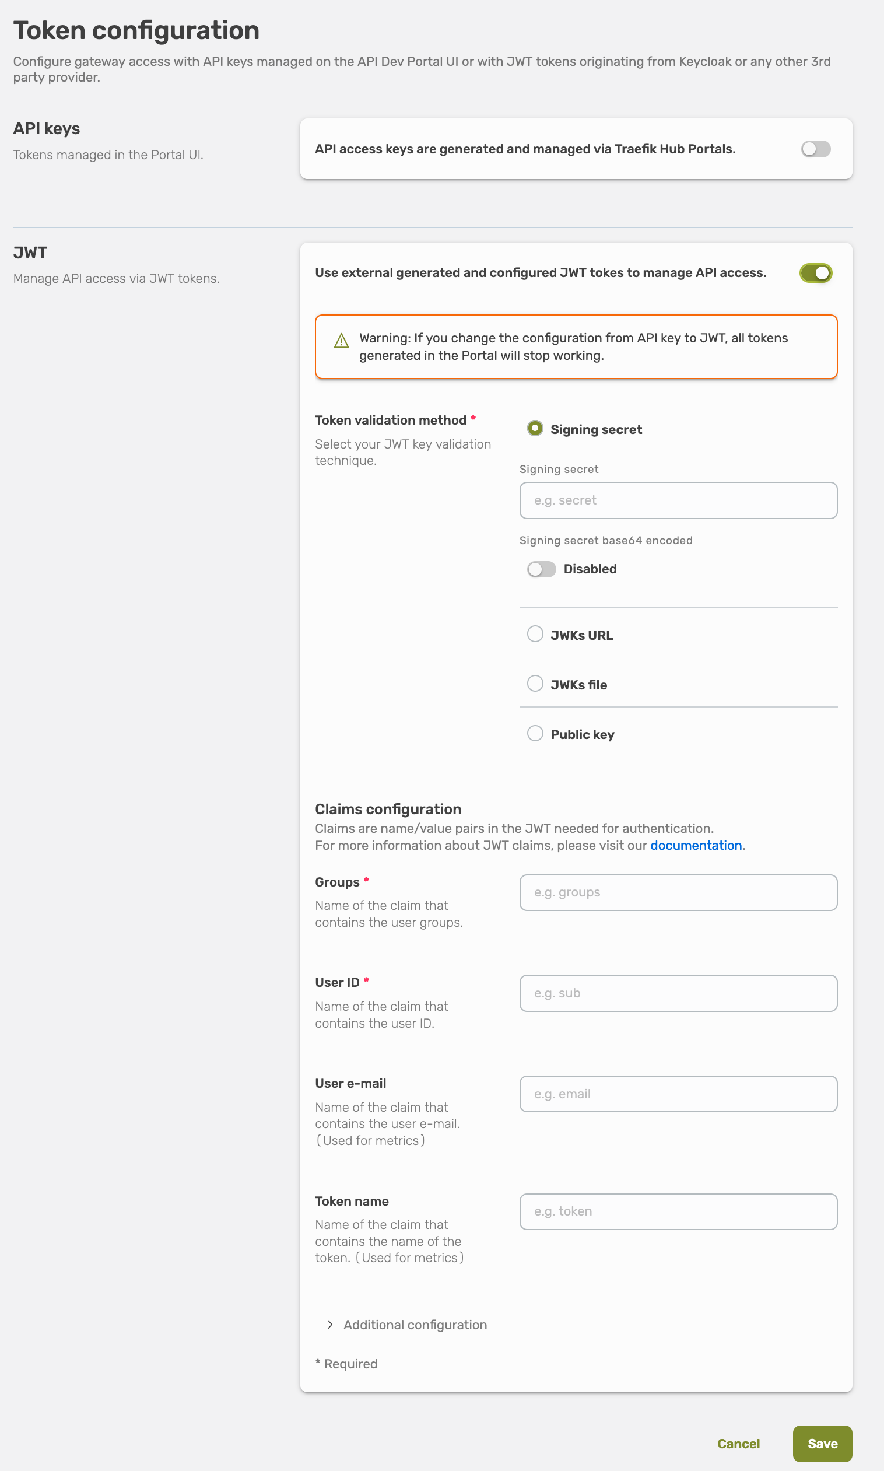
Task: Open the JWT claims documentation link
Action: point(696,845)
